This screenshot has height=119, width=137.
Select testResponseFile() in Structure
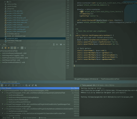tap(11, 60)
